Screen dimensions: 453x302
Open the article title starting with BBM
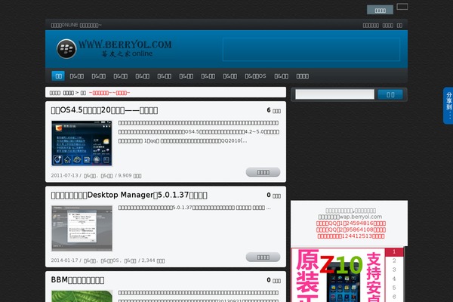(x=78, y=280)
